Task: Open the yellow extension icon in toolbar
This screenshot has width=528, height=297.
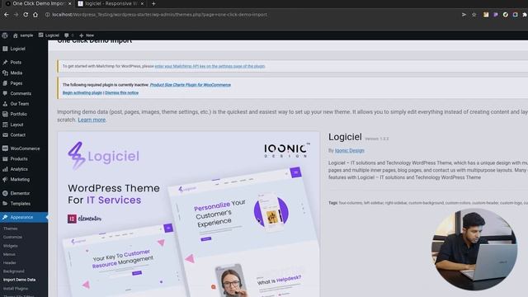Action: point(486,15)
